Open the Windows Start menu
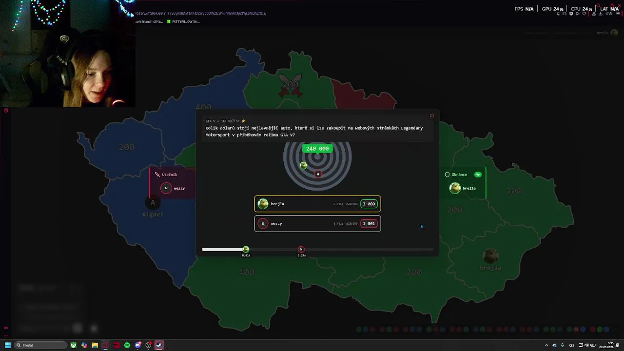 pos(8,345)
